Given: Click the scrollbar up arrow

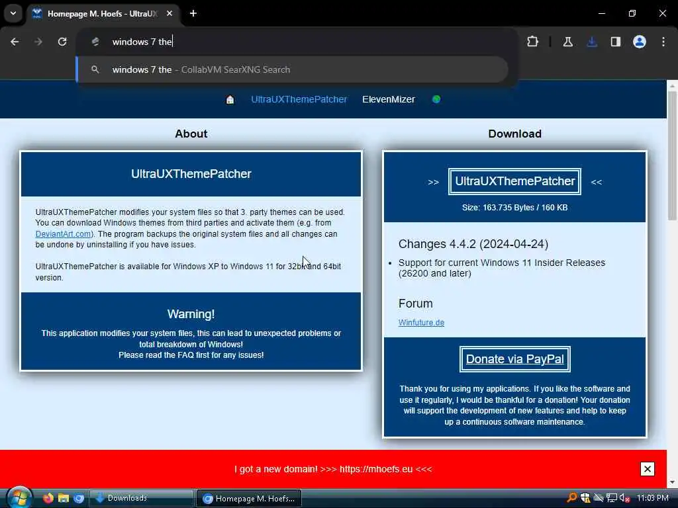Looking at the screenshot, I should point(673,86).
